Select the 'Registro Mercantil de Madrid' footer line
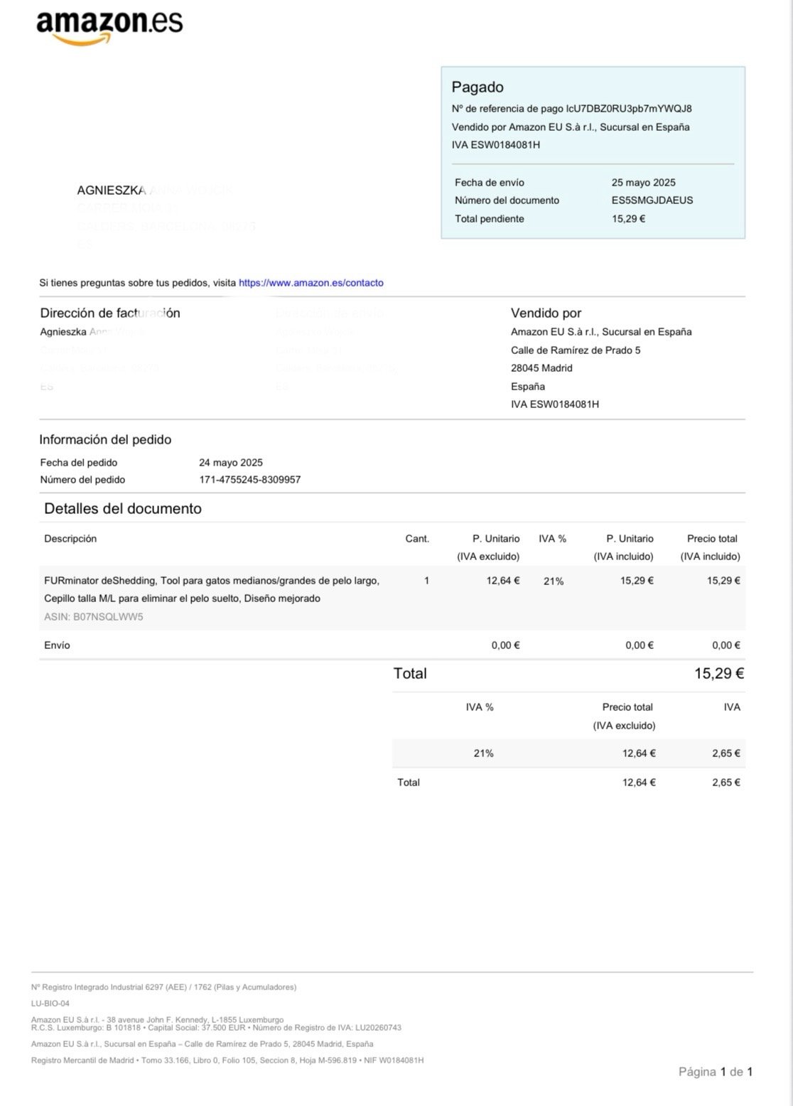Viewport: 793px width, 1106px height. (227, 1061)
